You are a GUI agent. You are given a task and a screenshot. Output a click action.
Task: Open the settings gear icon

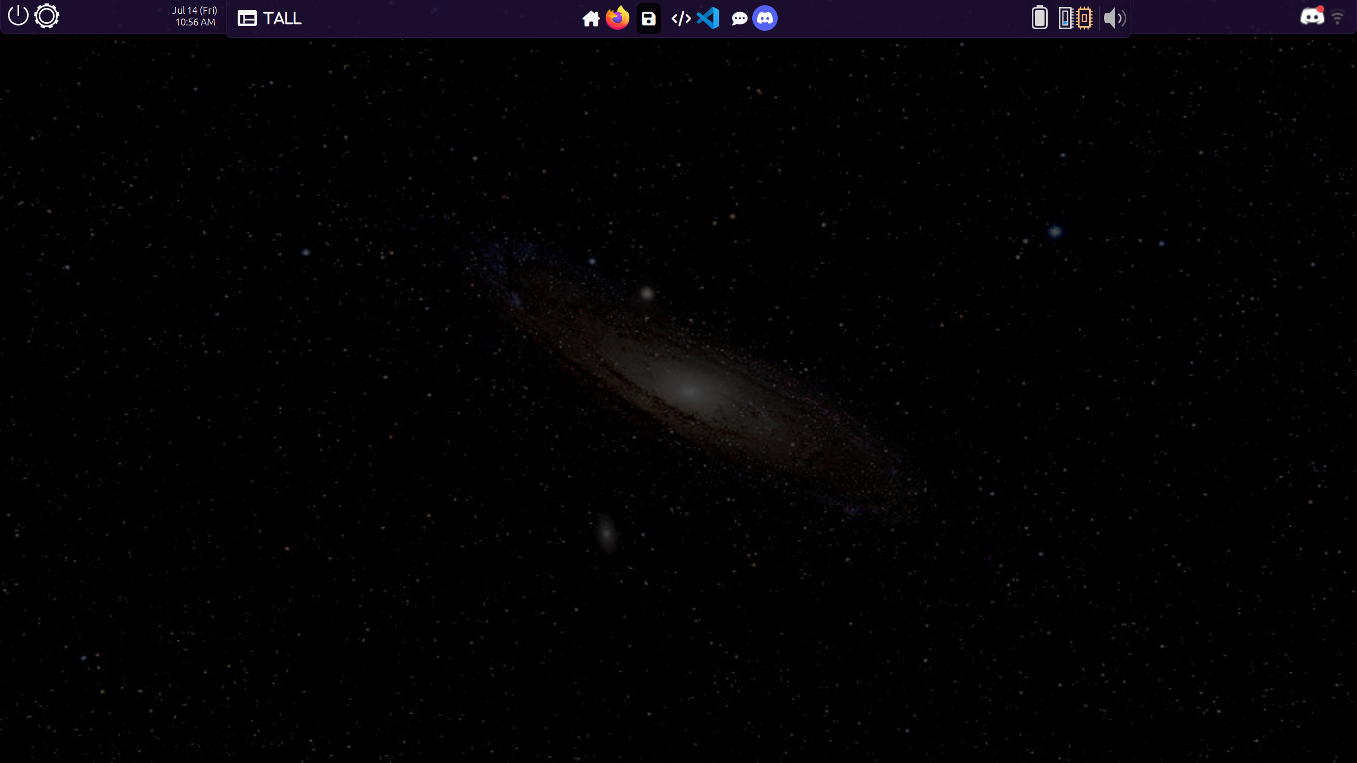click(47, 16)
